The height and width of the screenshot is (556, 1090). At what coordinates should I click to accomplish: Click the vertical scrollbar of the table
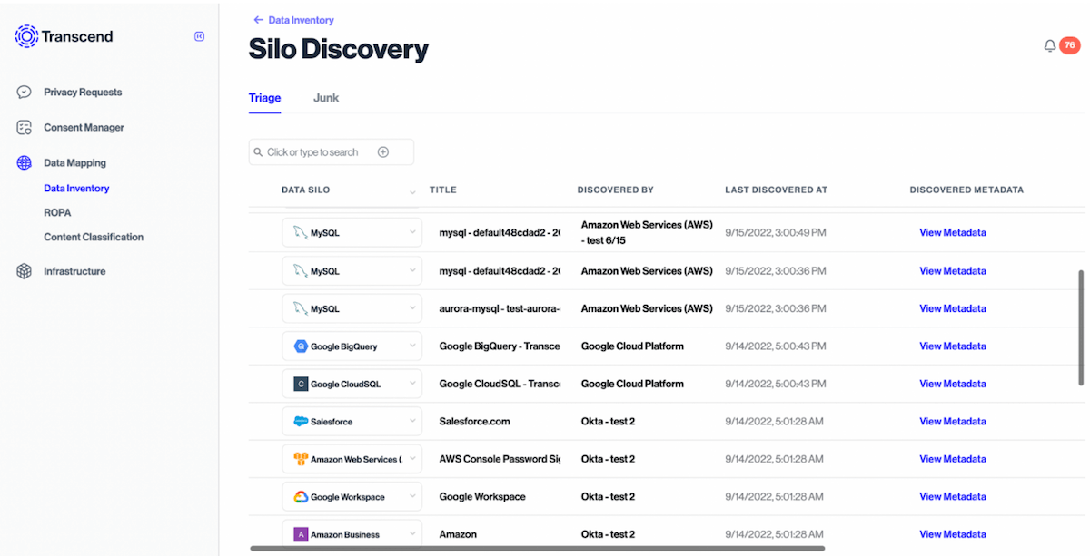click(1081, 327)
